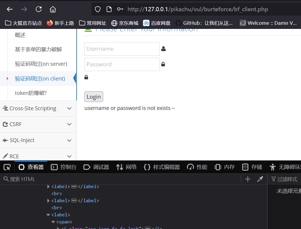This screenshot has width=301, height=229.
Task: Reload the current page
Action: click(x=39, y=9)
